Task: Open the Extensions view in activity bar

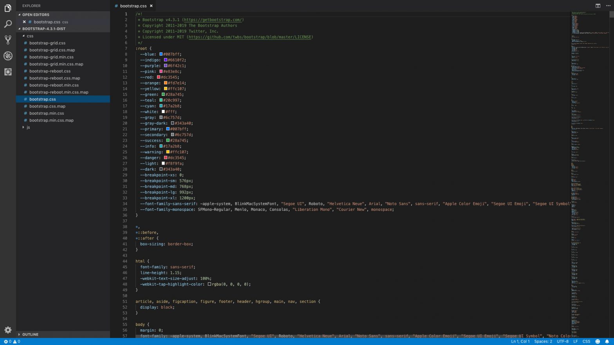Action: coord(8,72)
